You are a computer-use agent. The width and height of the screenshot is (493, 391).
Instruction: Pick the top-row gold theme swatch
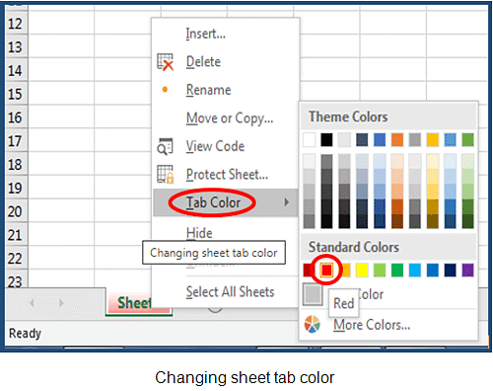coord(433,140)
